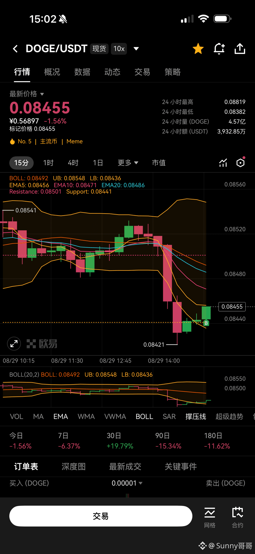Screen dimensions: 255x554
Task: Toggle the WMA indicator
Action: click(x=86, y=416)
